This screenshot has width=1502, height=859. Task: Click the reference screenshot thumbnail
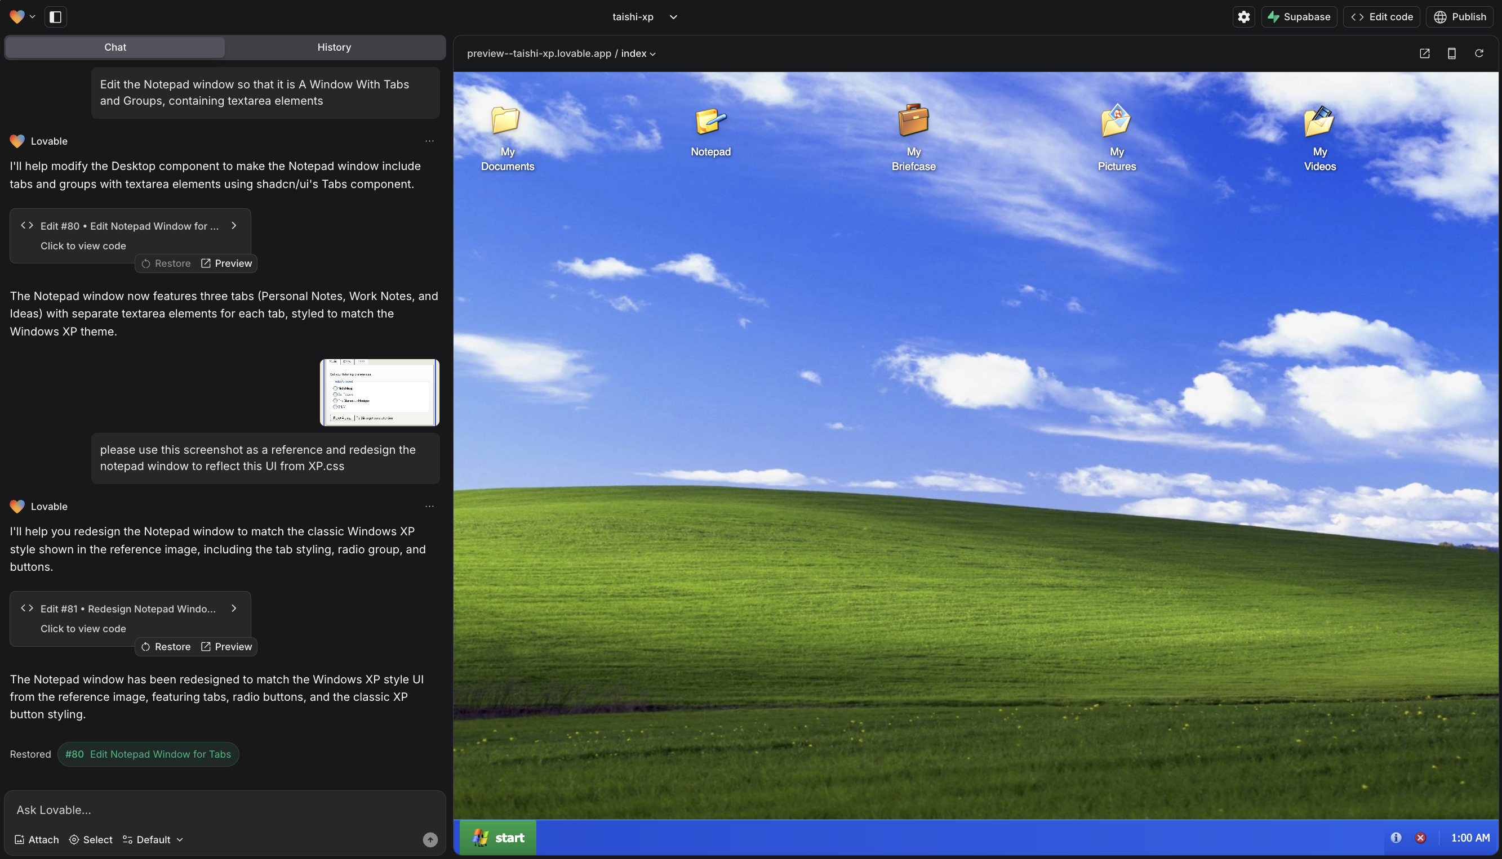379,392
